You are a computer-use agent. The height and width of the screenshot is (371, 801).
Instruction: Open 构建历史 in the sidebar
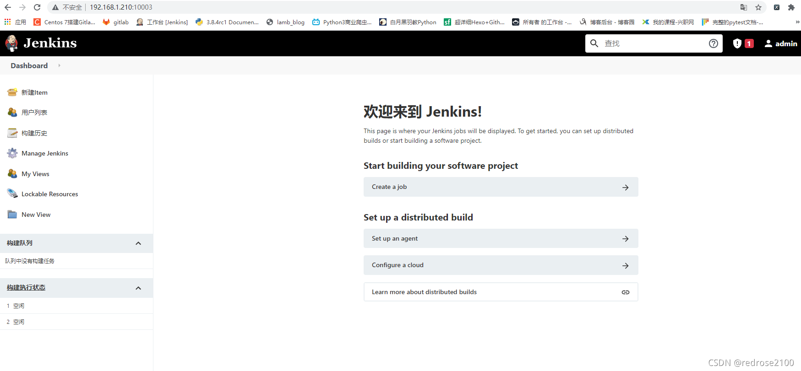pos(34,133)
